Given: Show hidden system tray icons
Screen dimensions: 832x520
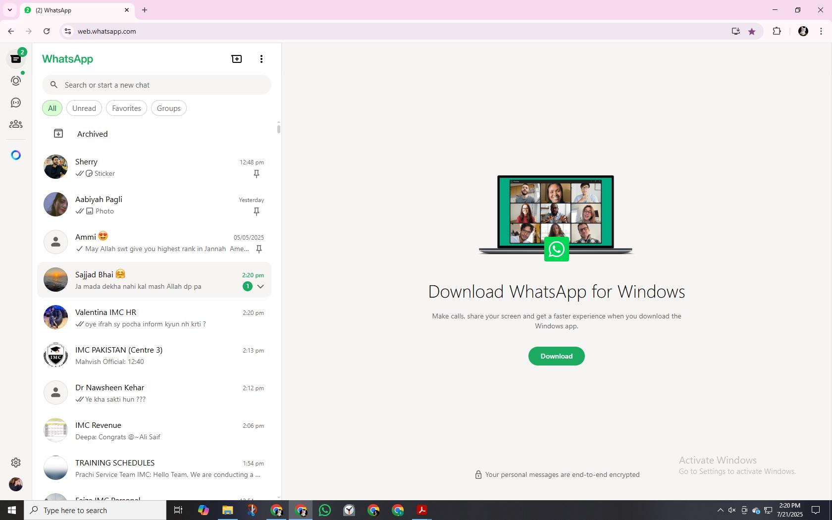Looking at the screenshot, I should 721,510.
